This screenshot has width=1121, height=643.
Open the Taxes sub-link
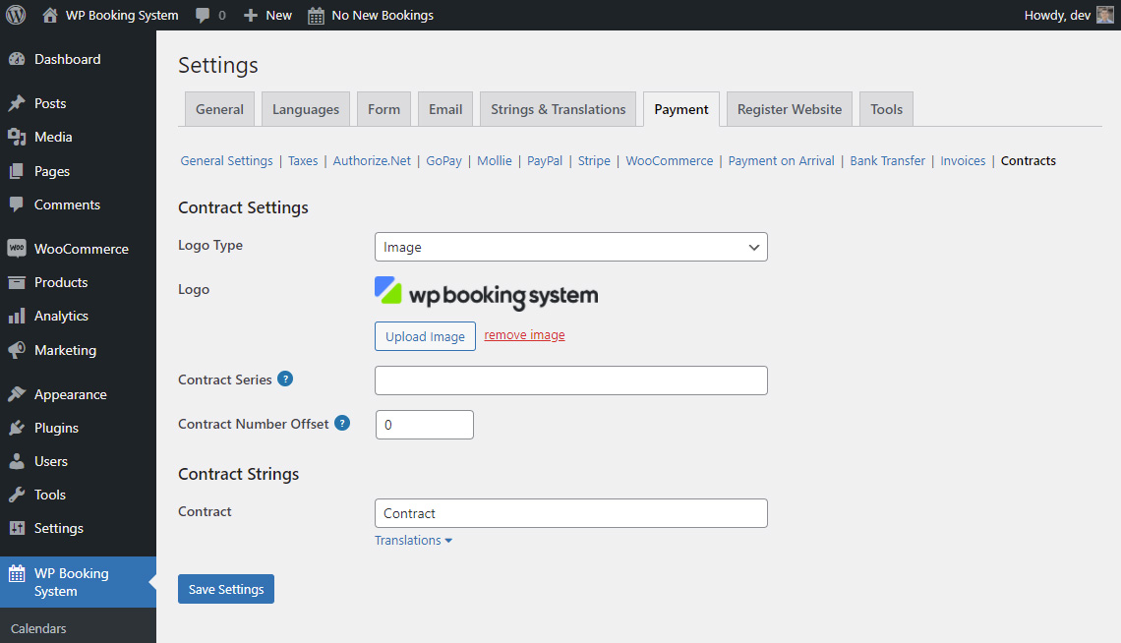[x=303, y=161]
